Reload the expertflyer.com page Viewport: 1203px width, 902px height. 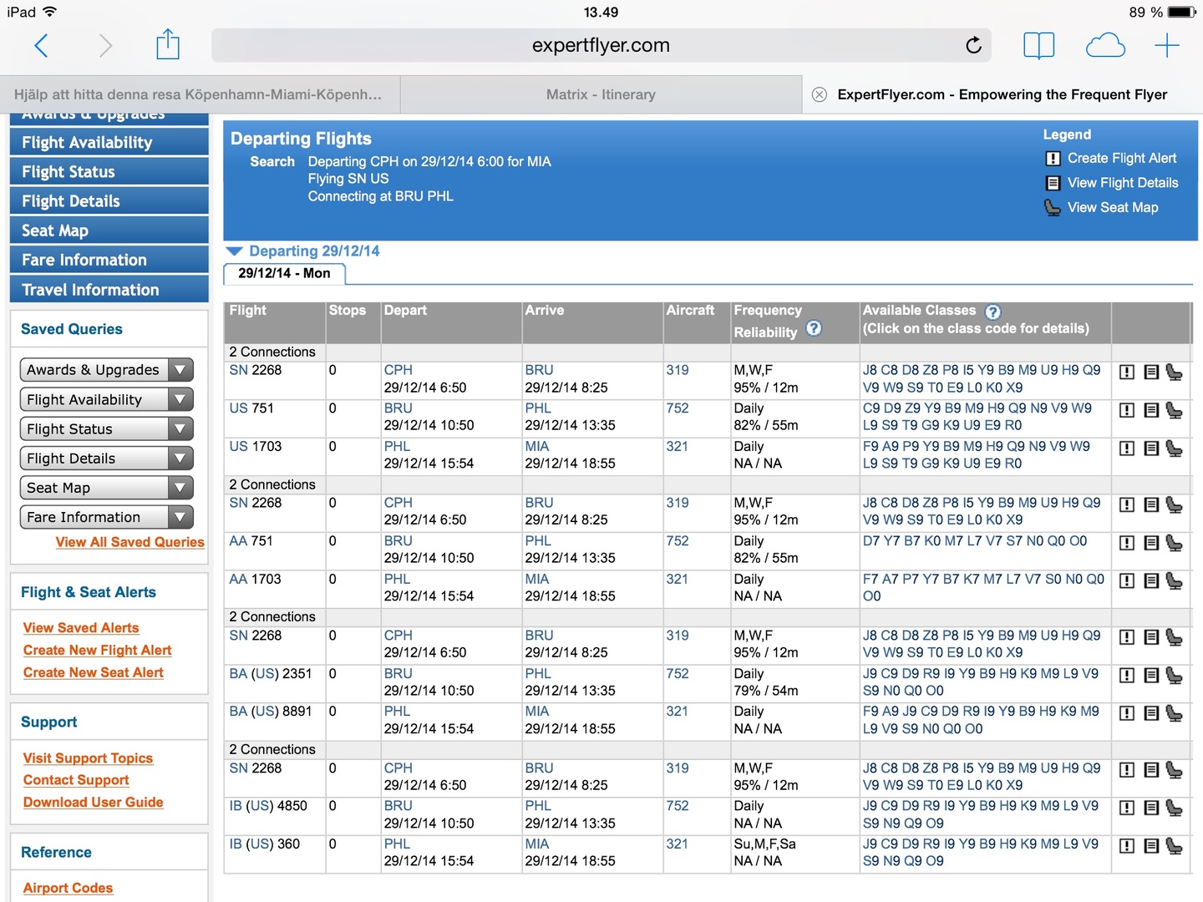pyautogui.click(x=973, y=45)
